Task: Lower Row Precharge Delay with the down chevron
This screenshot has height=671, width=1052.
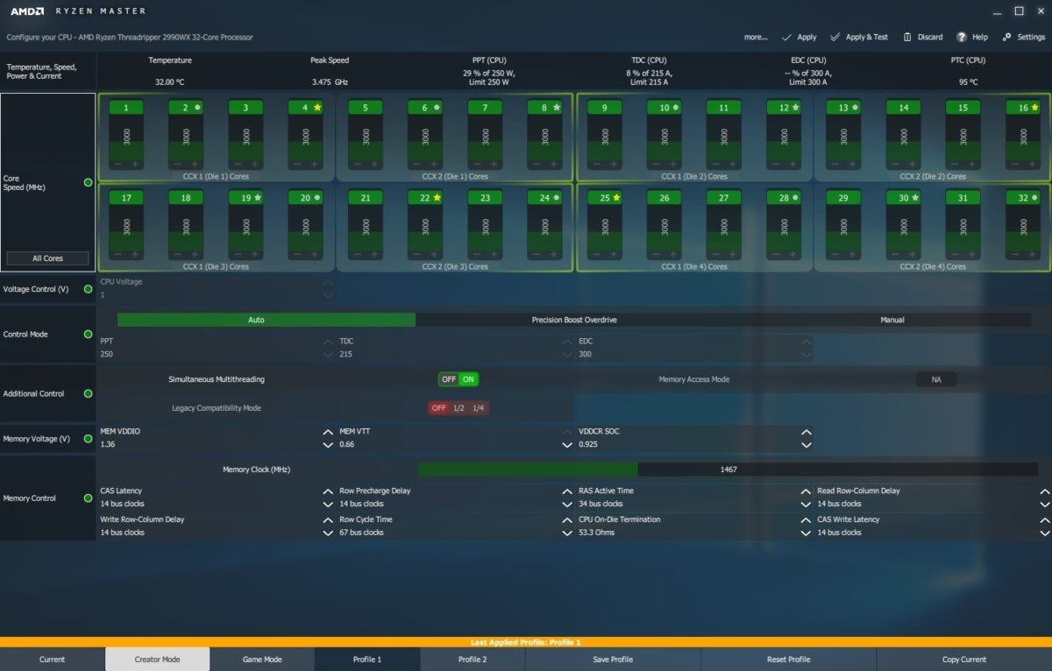Action: point(567,505)
